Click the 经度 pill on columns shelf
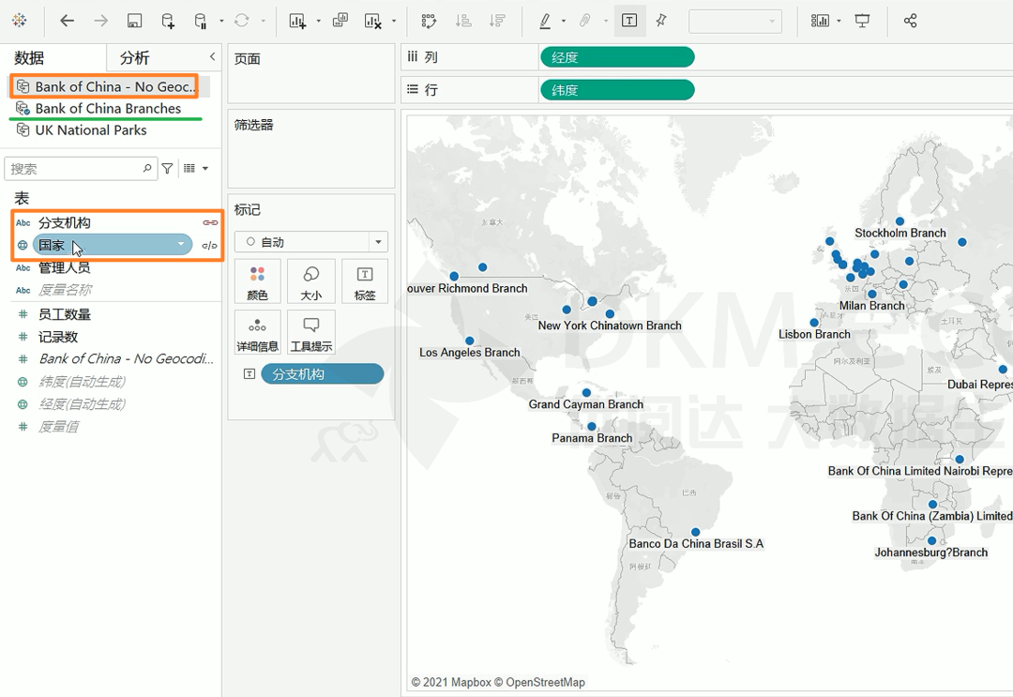This screenshot has height=697, width=1013. click(x=617, y=57)
